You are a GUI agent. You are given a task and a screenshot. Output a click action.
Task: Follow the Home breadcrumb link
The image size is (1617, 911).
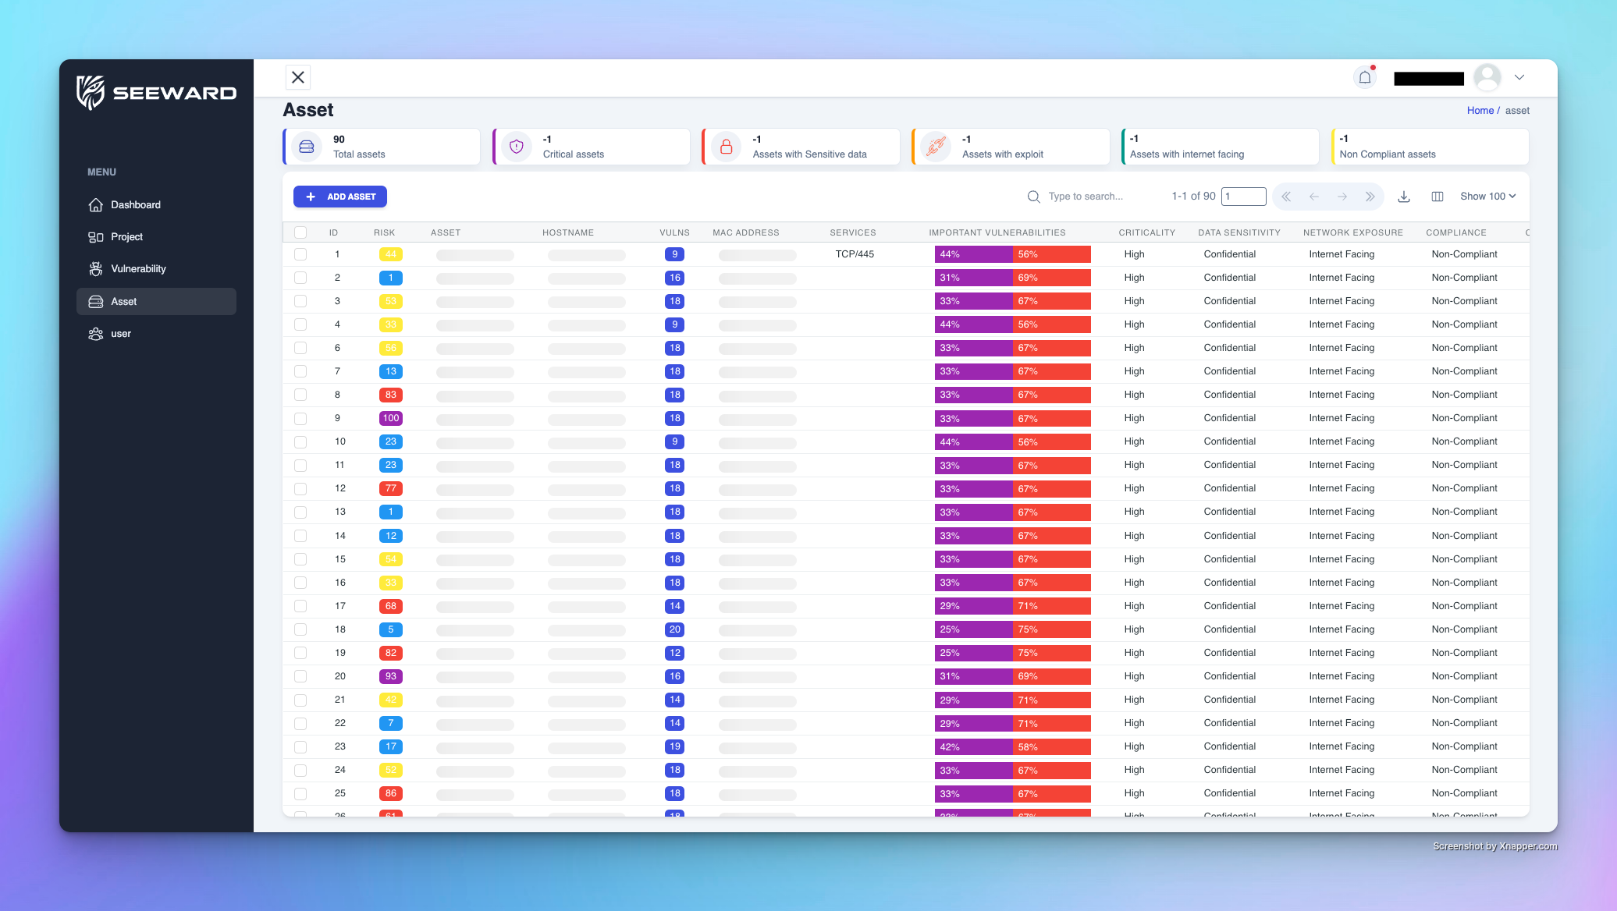pyautogui.click(x=1479, y=111)
